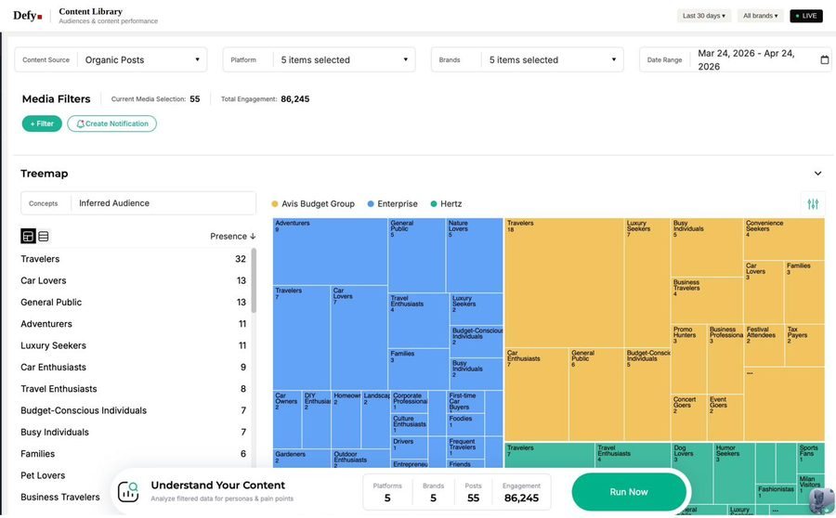This screenshot has height=518, width=836.
Task: Toggle Hertz legend swatch
Action: click(x=434, y=203)
